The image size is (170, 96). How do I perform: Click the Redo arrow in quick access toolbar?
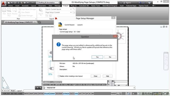coord(32,3)
